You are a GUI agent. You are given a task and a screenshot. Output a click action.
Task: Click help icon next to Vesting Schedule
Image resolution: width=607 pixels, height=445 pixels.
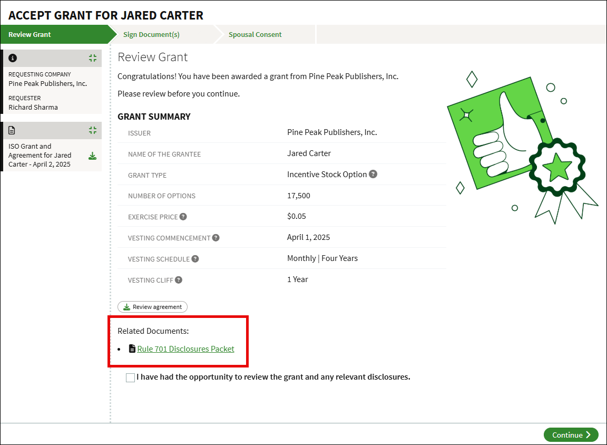[195, 259]
